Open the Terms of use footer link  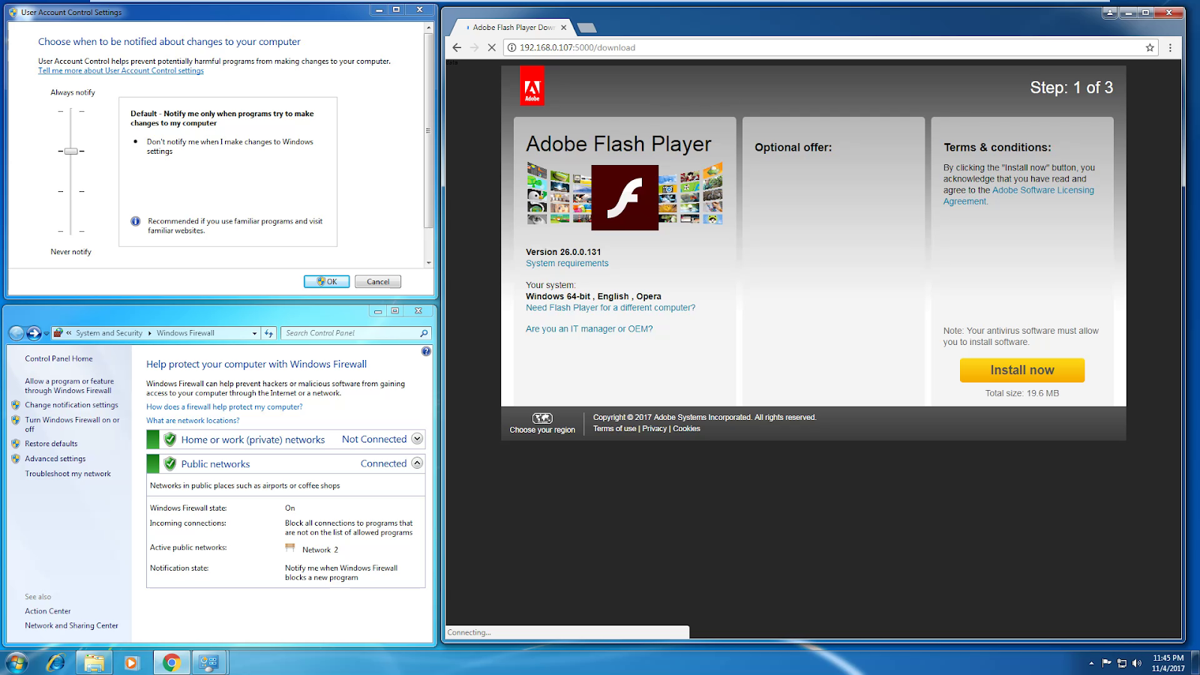point(614,428)
